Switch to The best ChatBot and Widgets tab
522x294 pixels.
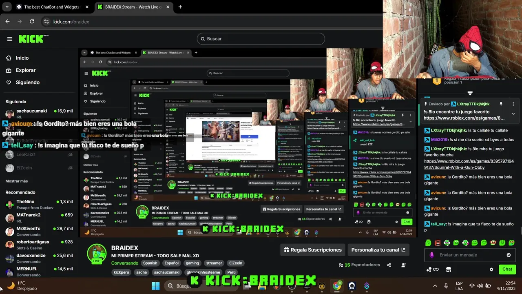tap(53, 7)
